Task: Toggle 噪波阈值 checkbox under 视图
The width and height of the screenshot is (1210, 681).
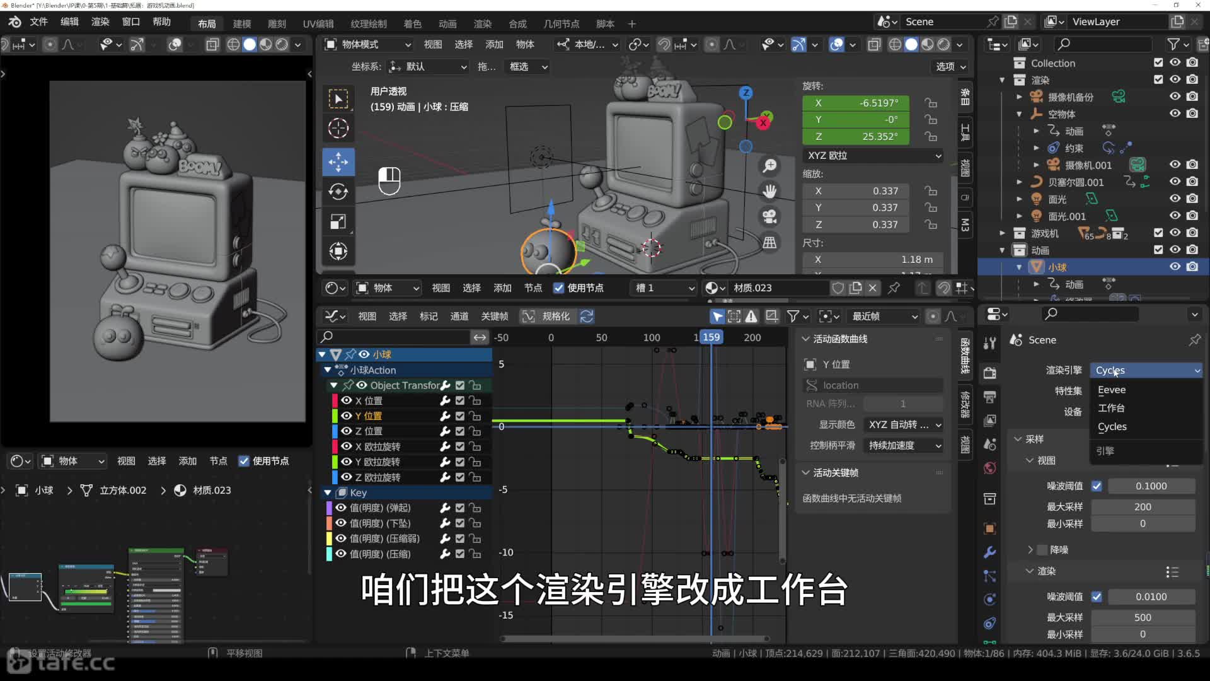Action: (x=1097, y=486)
